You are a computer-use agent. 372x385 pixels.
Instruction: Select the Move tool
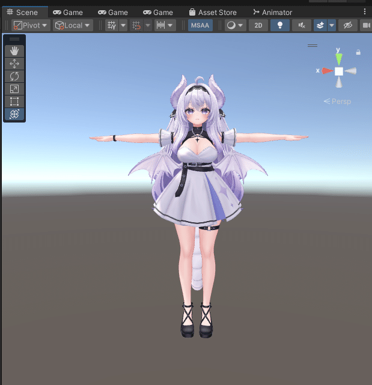[x=14, y=64]
